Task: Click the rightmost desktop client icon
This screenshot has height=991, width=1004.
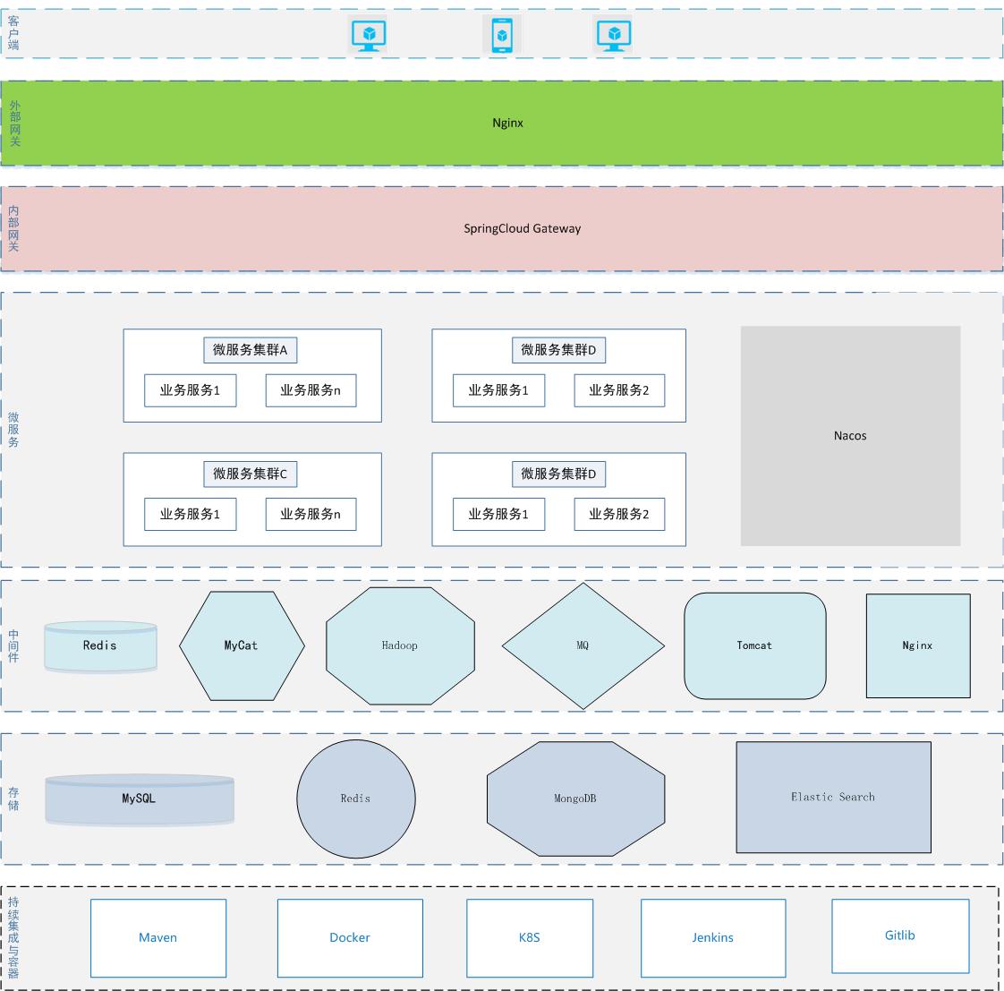Action: coord(616,34)
